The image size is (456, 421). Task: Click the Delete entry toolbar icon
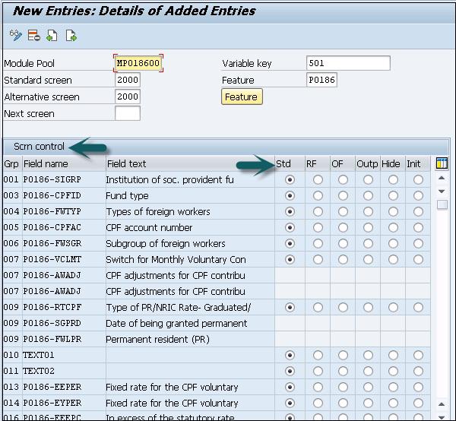click(33, 35)
